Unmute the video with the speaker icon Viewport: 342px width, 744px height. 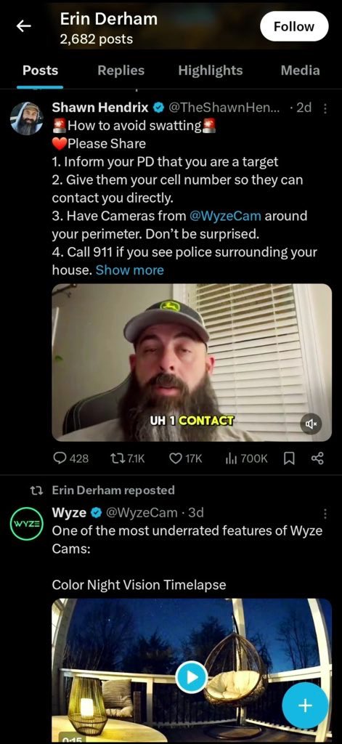coord(312,424)
